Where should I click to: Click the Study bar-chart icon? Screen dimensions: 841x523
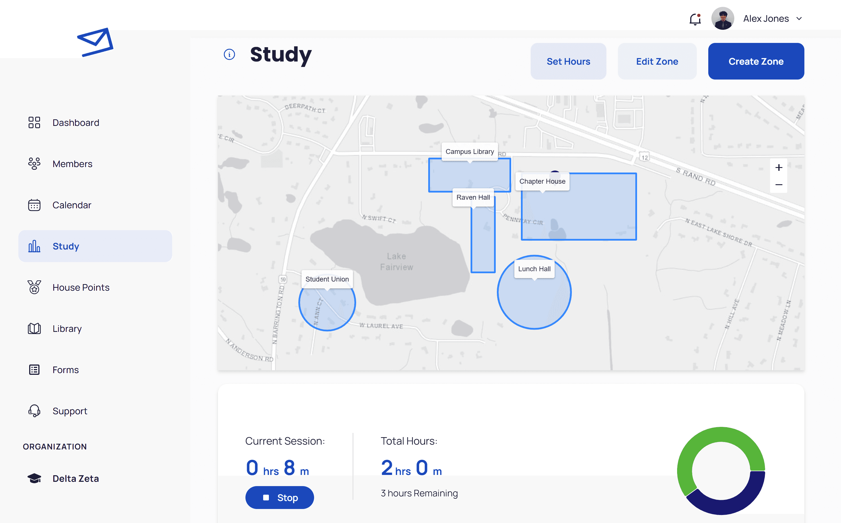click(34, 246)
